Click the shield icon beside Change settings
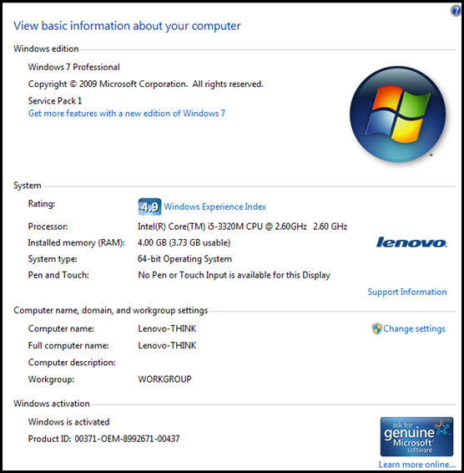 click(376, 328)
